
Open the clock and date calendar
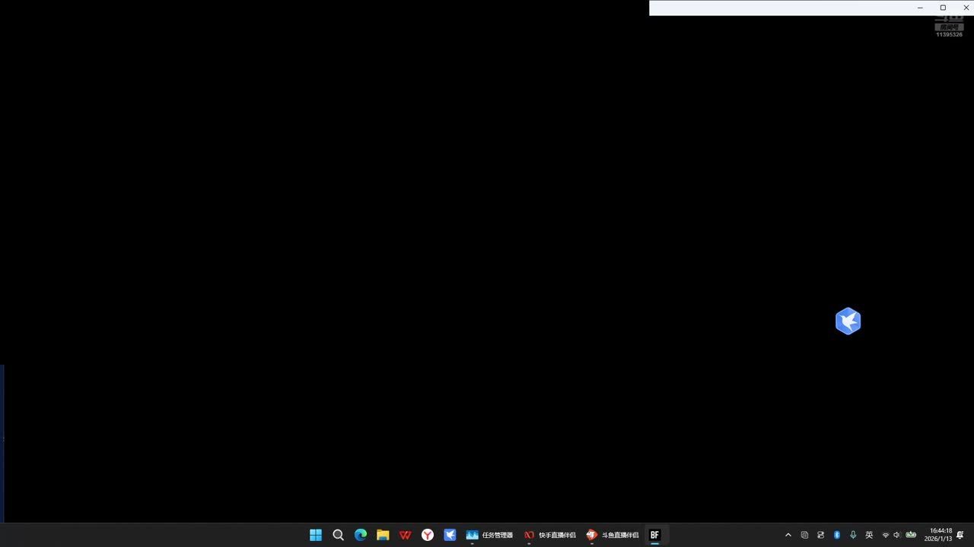click(941, 535)
